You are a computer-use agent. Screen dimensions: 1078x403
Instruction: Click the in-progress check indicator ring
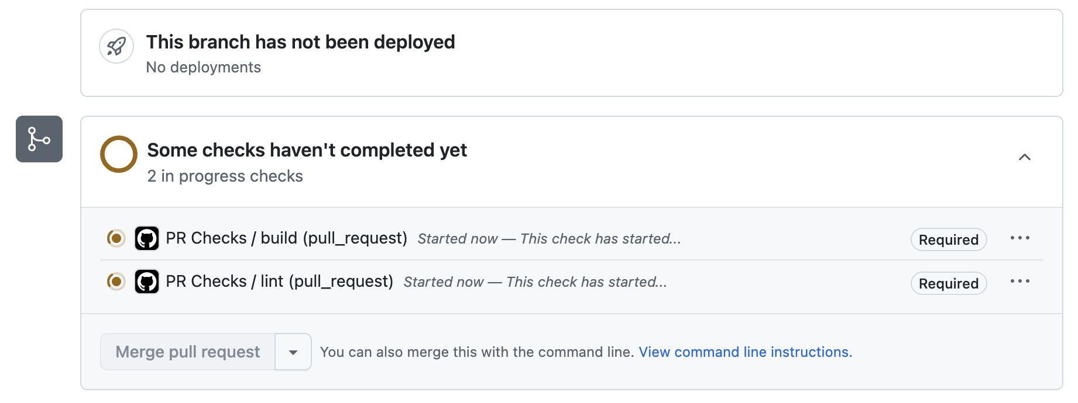pyautogui.click(x=118, y=155)
